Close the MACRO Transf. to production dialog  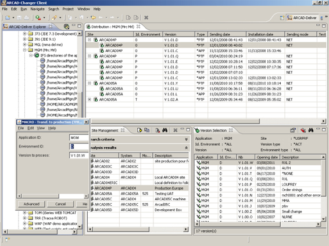point(86,122)
